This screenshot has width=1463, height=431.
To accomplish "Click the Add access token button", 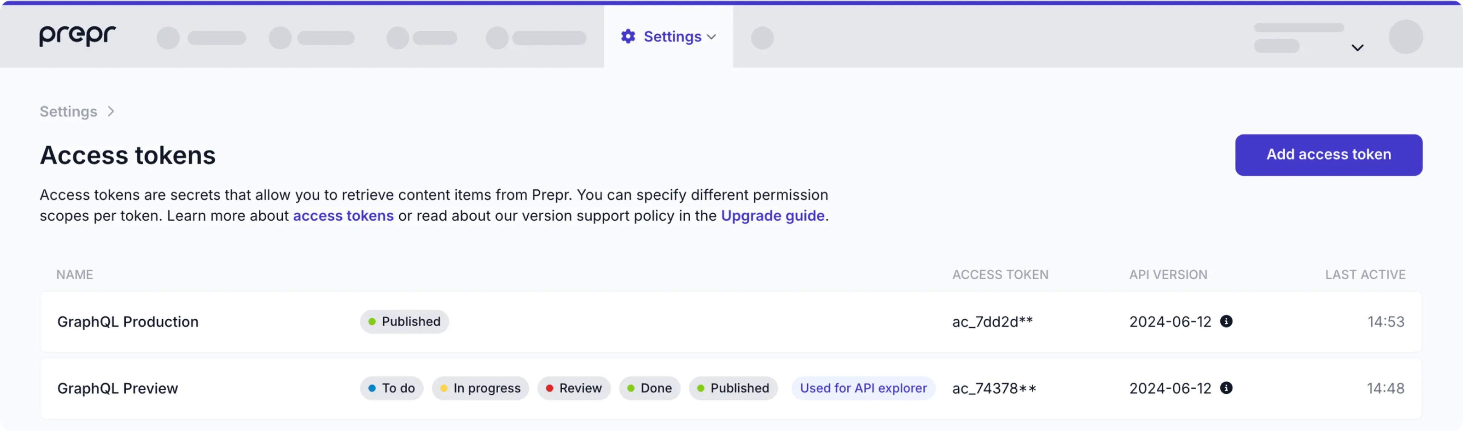I will (1329, 154).
